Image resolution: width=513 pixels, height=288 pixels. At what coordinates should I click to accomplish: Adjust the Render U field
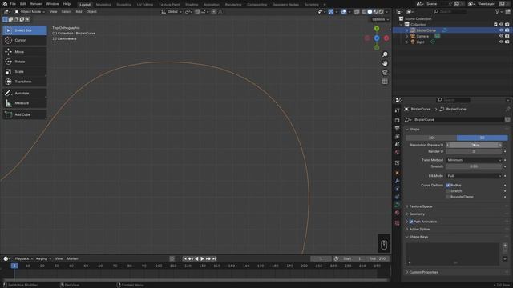[474, 151]
